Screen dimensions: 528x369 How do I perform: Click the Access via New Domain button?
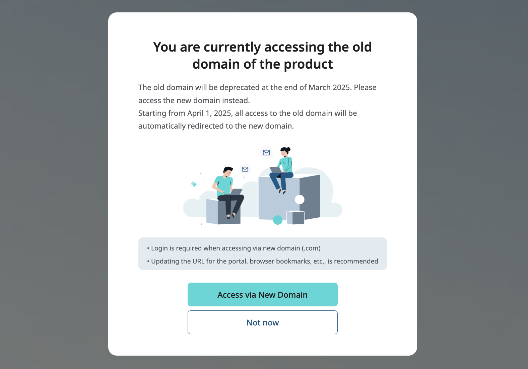click(263, 294)
